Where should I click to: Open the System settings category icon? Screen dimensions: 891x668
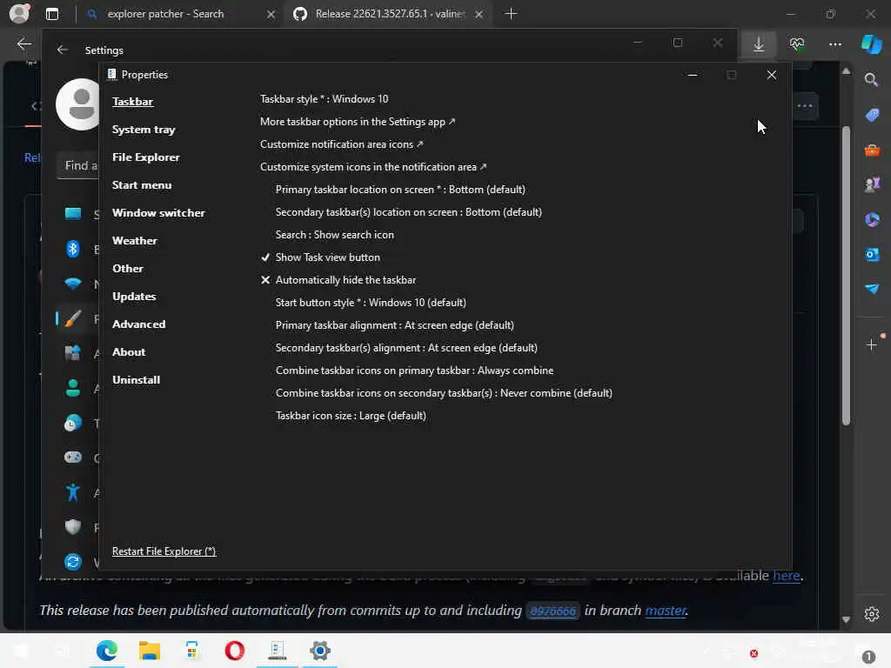point(73,214)
